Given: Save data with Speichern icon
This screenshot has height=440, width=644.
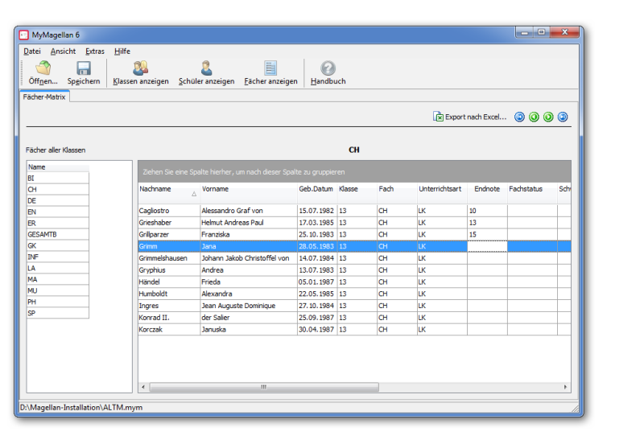Looking at the screenshot, I should 84,72.
